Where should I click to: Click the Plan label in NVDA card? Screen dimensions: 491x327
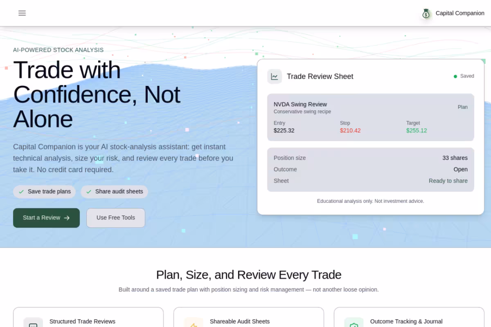[x=463, y=107]
